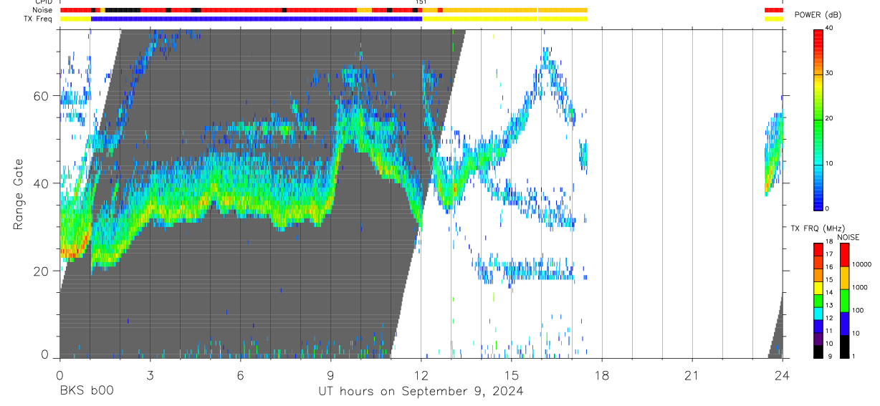Click y-axis tick label 20
The width and height of the screenshot is (880, 406).
(x=41, y=271)
